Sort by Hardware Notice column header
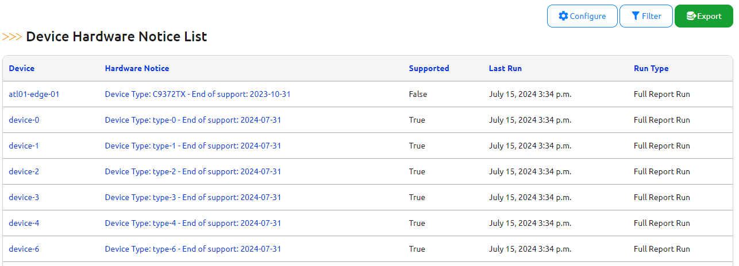The height and width of the screenshot is (266, 739). (137, 68)
